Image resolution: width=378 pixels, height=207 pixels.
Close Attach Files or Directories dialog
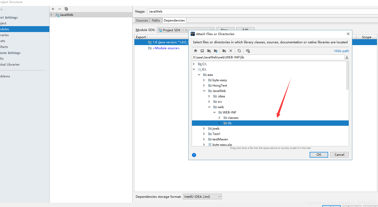click(348, 34)
